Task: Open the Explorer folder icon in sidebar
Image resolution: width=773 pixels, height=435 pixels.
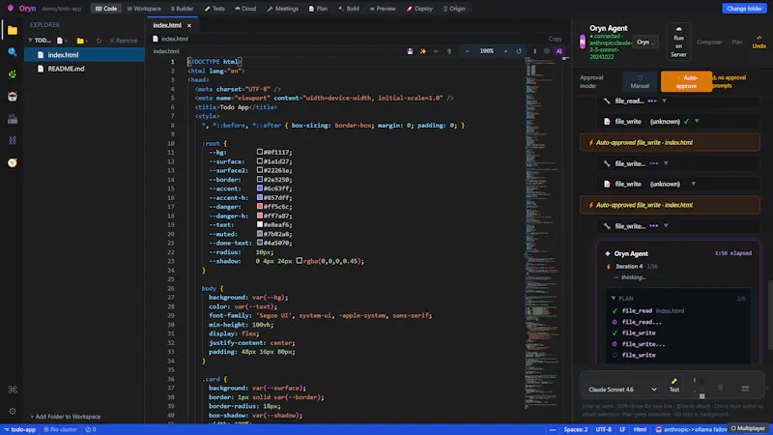Action: pyautogui.click(x=13, y=31)
